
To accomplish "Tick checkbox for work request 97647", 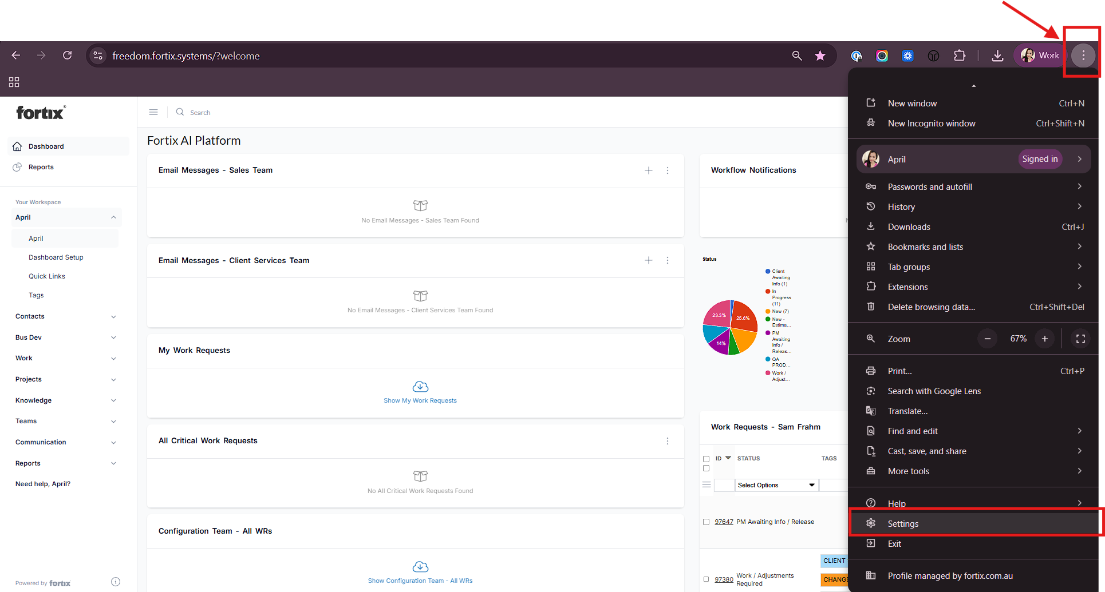I will point(706,522).
